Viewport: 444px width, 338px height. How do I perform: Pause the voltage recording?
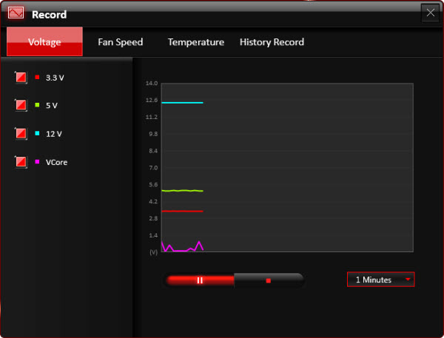click(200, 280)
